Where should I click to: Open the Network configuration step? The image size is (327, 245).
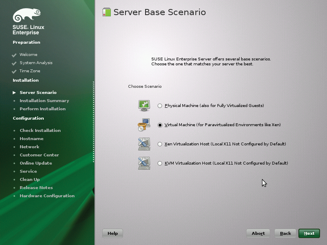click(29, 147)
